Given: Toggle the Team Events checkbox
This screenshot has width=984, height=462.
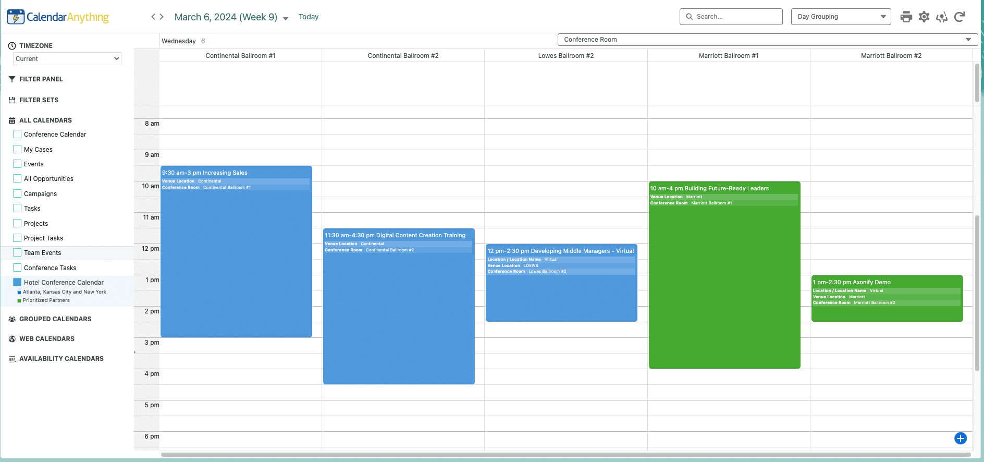Looking at the screenshot, I should (17, 252).
